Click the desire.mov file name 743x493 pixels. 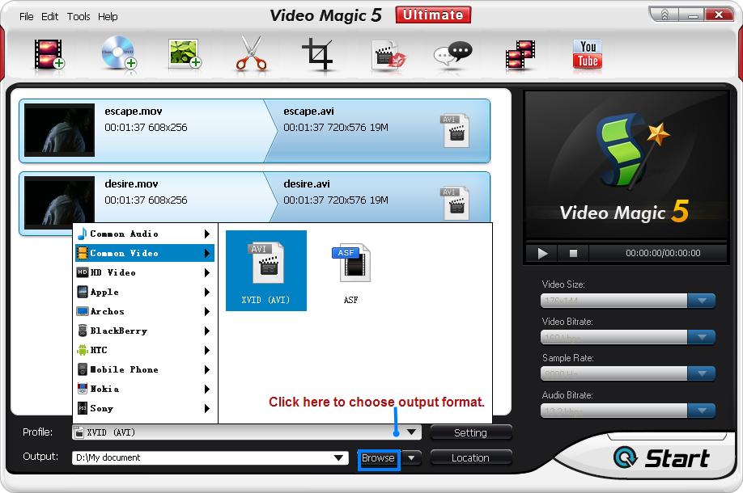pyautogui.click(x=131, y=184)
